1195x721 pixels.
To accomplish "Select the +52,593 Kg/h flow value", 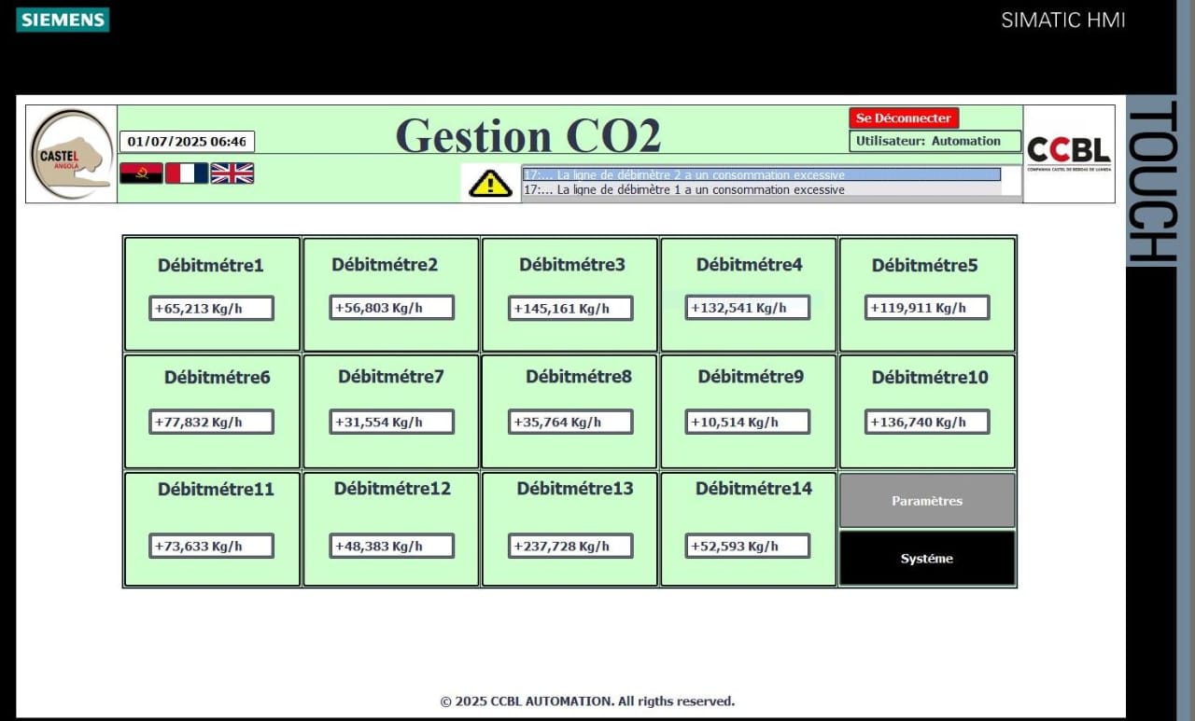I will pyautogui.click(x=748, y=546).
